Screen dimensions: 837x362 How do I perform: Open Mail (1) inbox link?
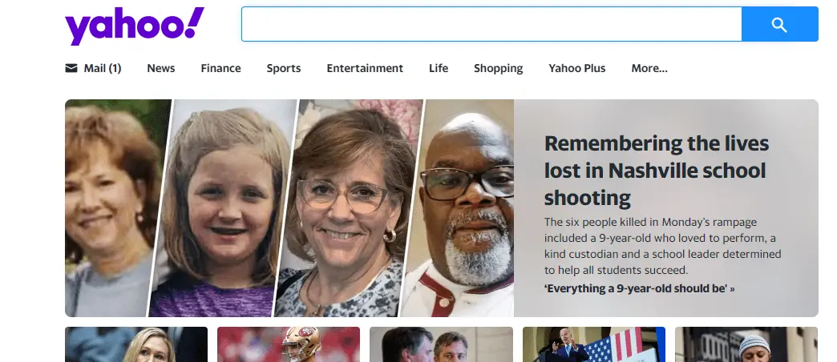click(102, 68)
